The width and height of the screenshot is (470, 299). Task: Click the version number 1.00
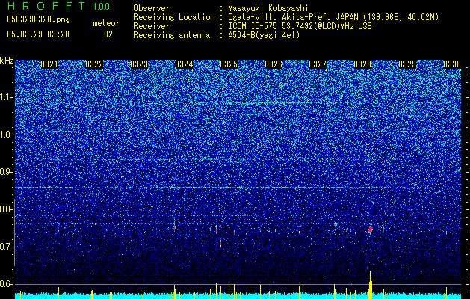pyautogui.click(x=102, y=7)
